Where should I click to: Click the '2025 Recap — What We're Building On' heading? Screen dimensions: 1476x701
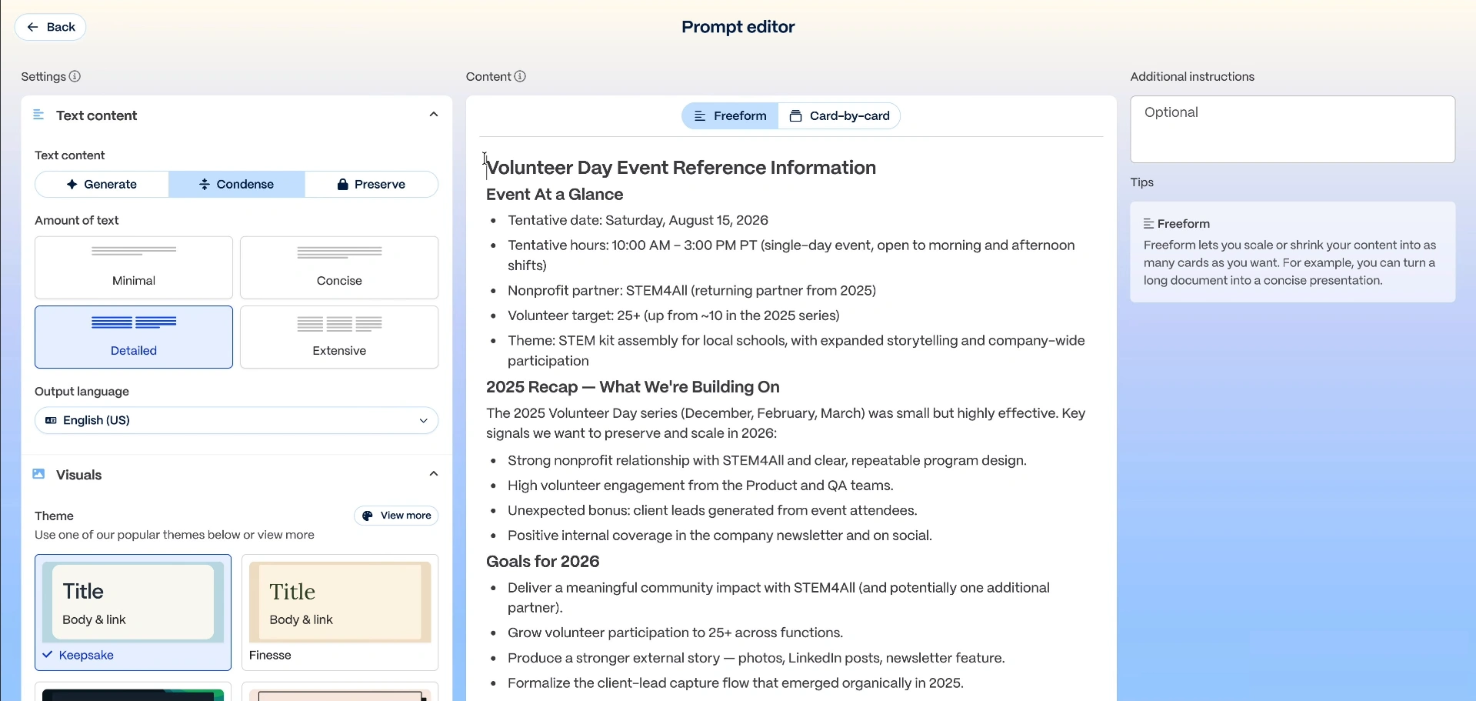[x=633, y=387]
